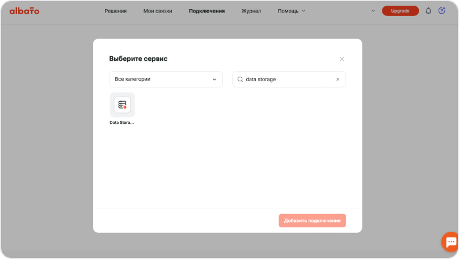Click the magnifier icon in search field

(x=240, y=80)
